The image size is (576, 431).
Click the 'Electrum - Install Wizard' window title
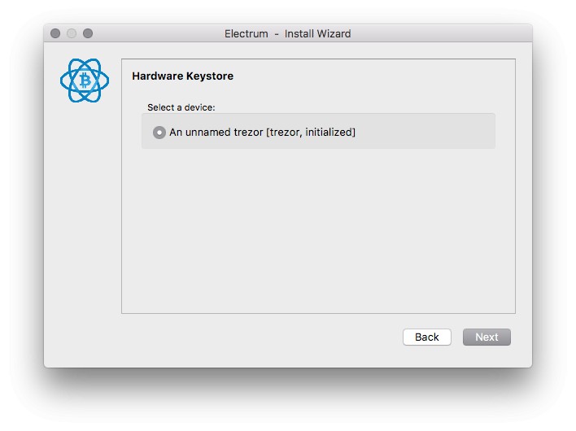(288, 34)
